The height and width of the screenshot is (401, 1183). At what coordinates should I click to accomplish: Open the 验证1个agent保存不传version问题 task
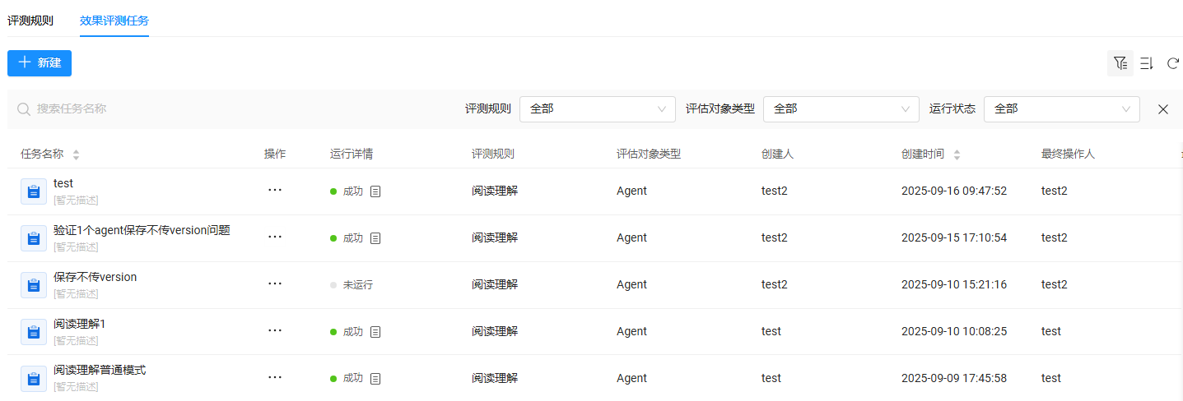[x=142, y=231]
